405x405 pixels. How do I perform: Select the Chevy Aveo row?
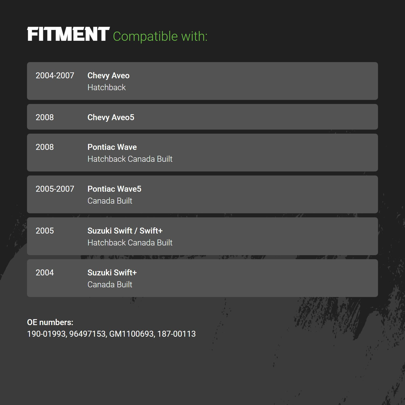pos(202,81)
